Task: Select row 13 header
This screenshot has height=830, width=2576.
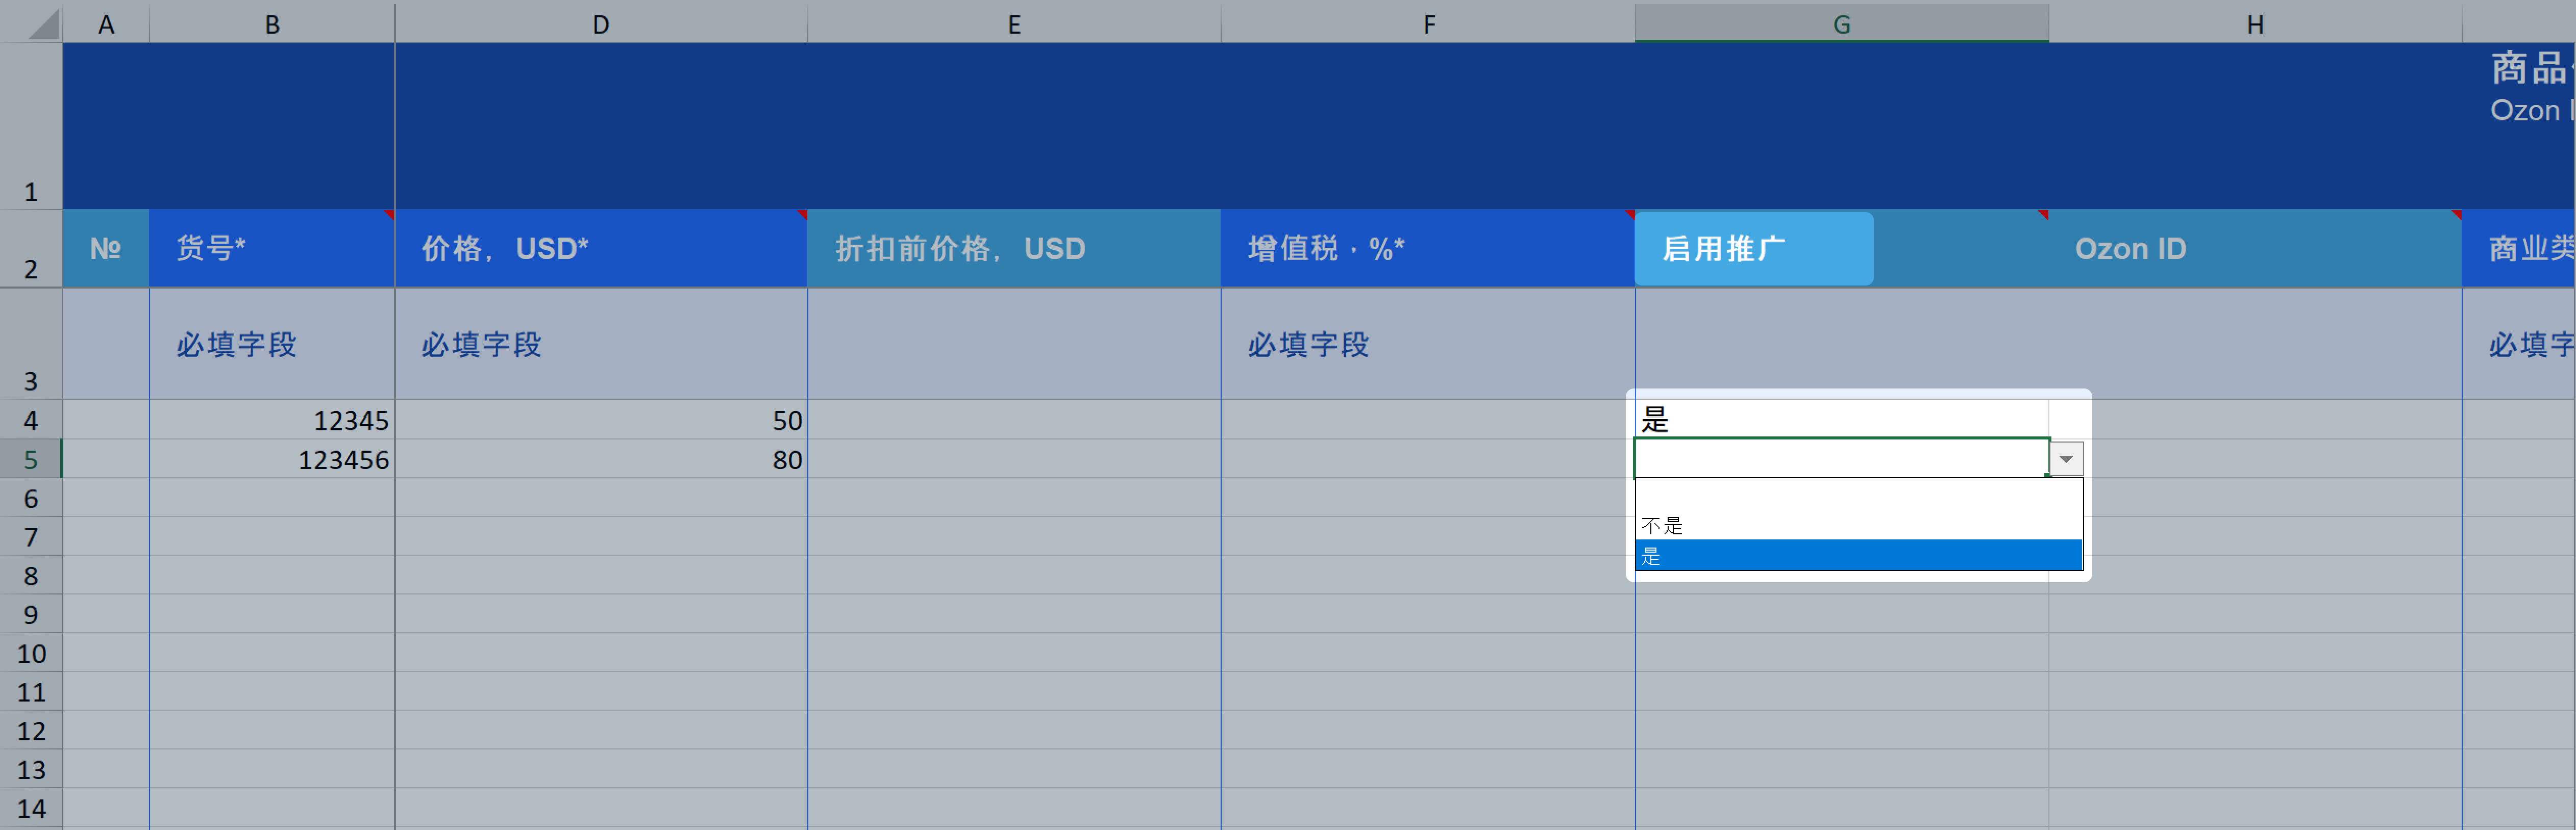Action: coord(31,769)
